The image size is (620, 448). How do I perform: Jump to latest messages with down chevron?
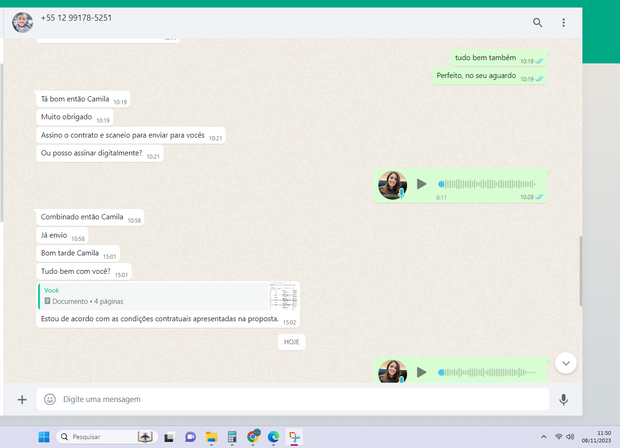pos(566,363)
